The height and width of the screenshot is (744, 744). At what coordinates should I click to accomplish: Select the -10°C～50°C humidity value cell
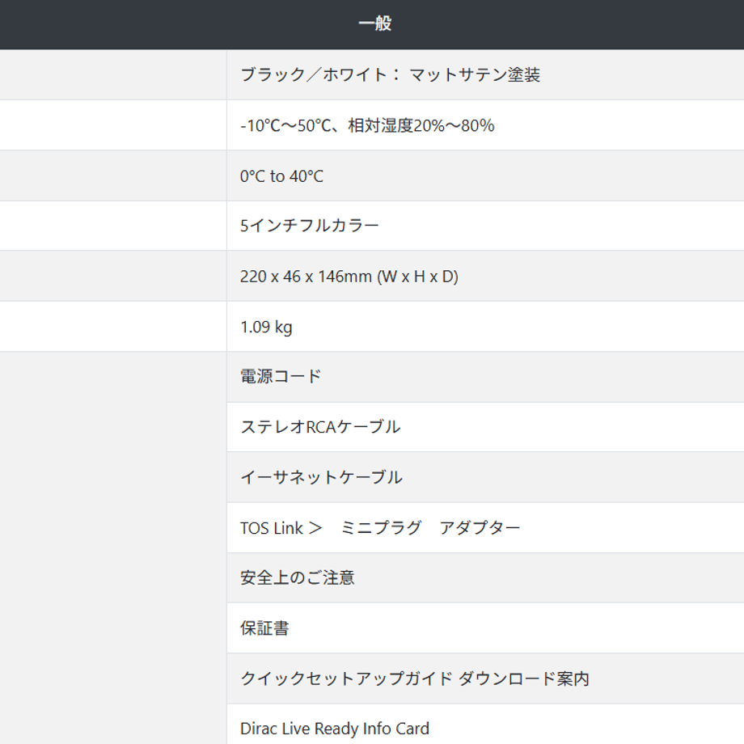pos(485,125)
